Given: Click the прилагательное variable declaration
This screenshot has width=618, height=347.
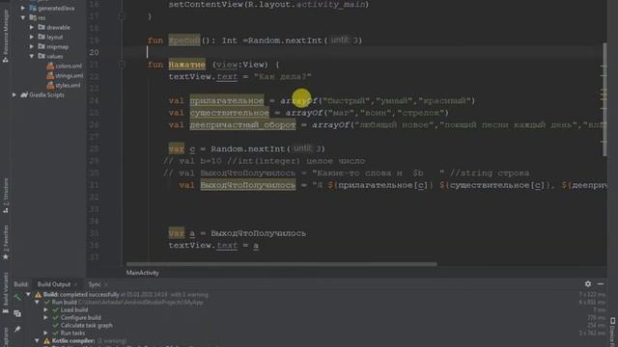Looking at the screenshot, I should pyautogui.click(x=227, y=100).
